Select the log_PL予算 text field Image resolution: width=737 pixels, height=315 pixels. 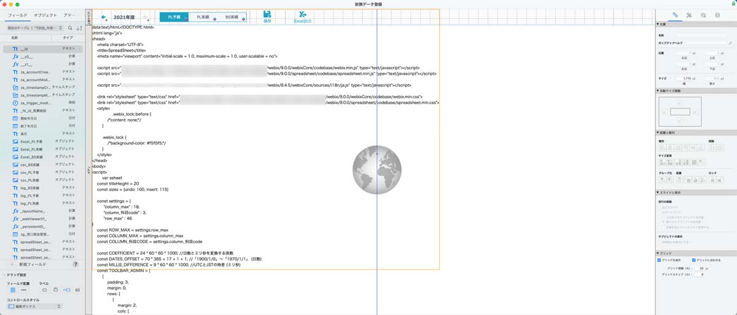pos(43,195)
